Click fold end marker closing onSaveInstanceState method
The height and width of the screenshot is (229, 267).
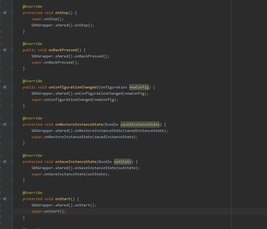[x=12, y=180]
